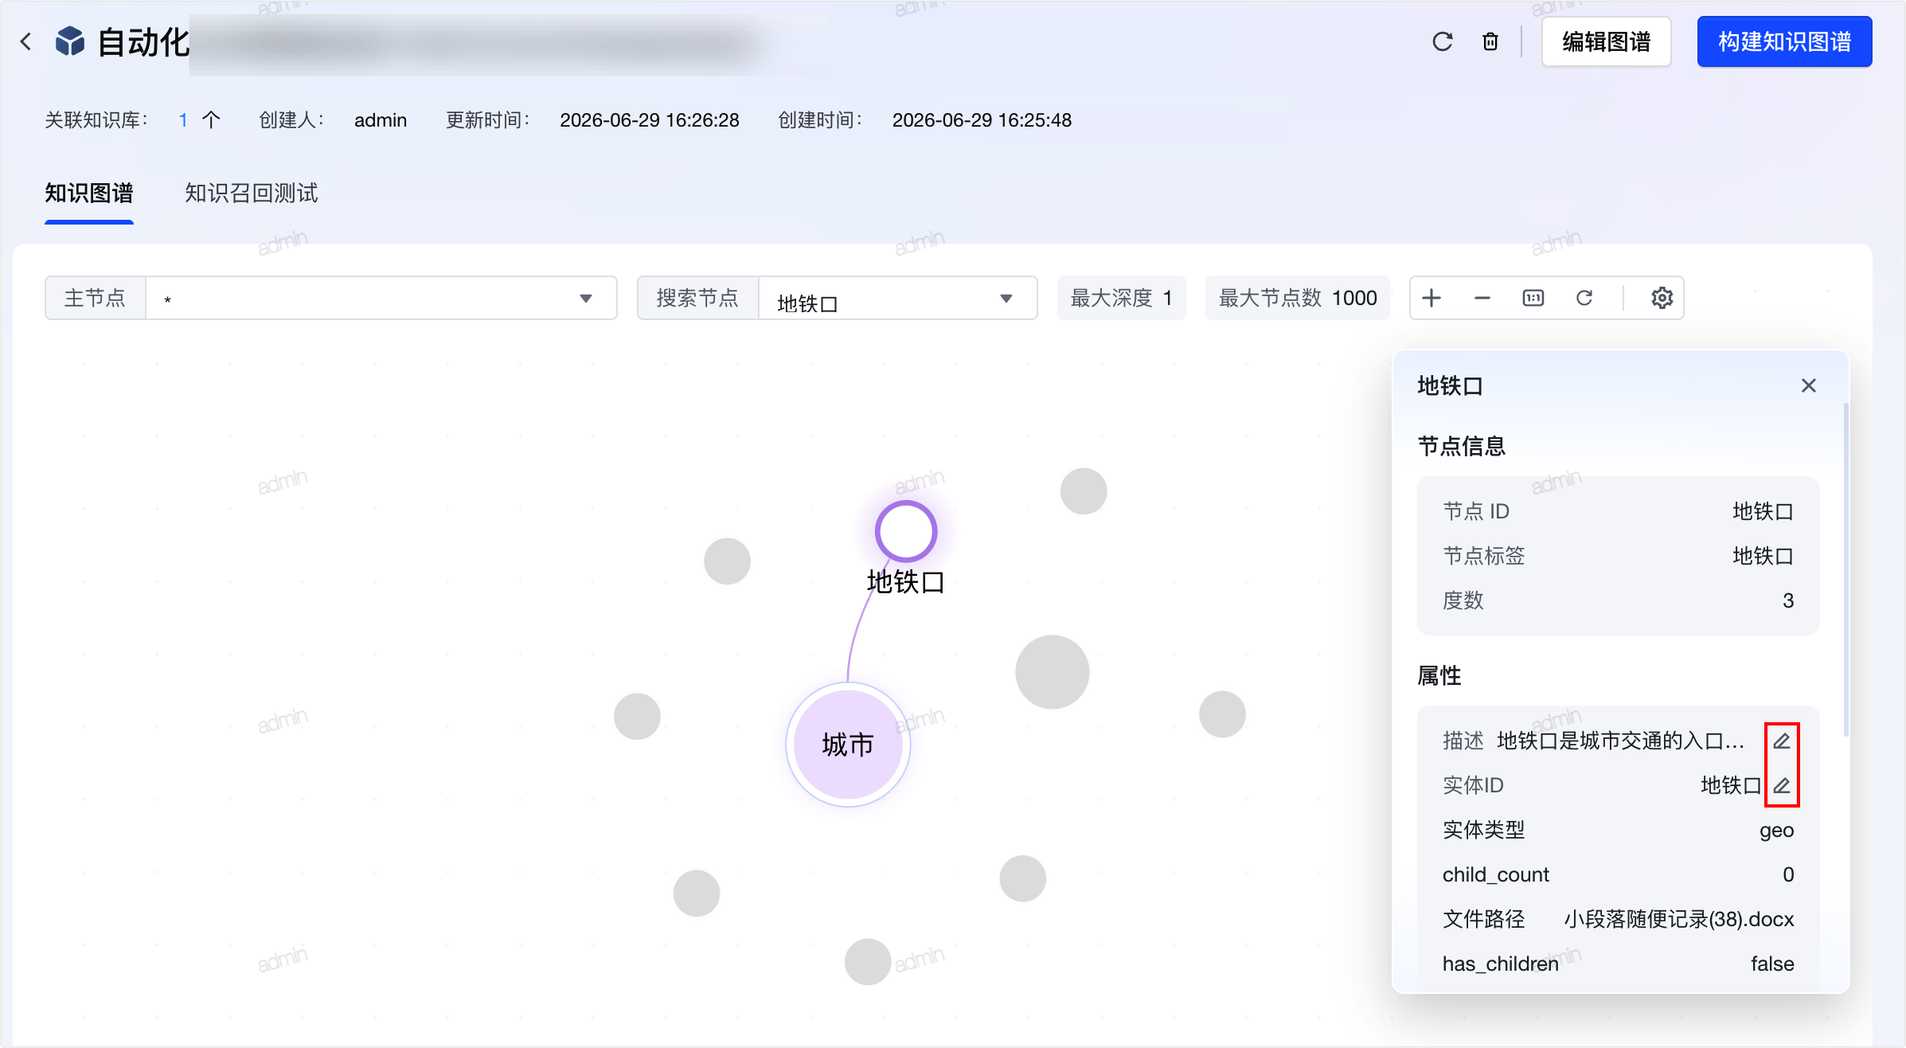Screen dimensions: 1906x1048
Task: Click the cube logo icon beside 自动化
Action: click(x=70, y=41)
